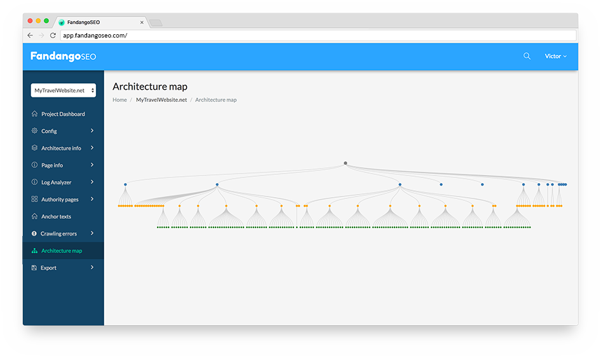This screenshot has width=601, height=358.
Task: Expand the Crawling errors chevron
Action: tap(92, 233)
